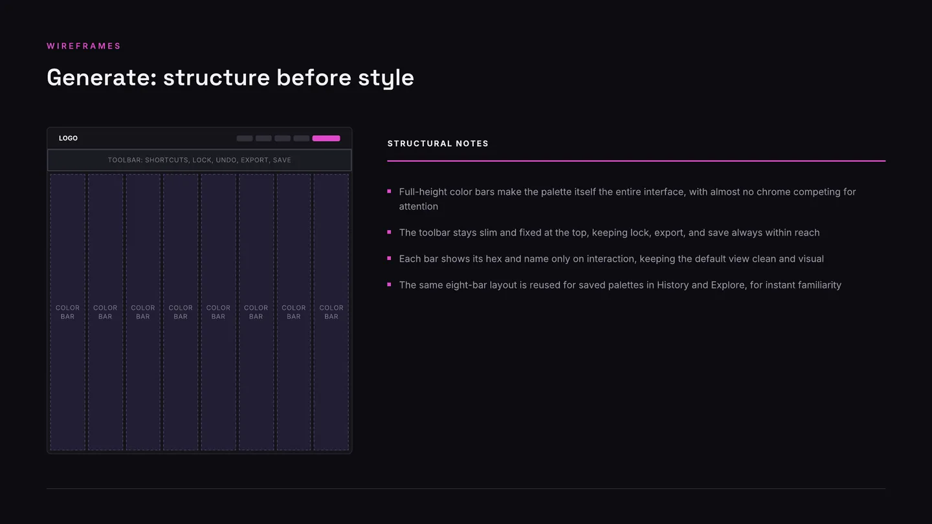
Task: Click the note starting "The toolbar stays slim"
Action: coord(609,232)
